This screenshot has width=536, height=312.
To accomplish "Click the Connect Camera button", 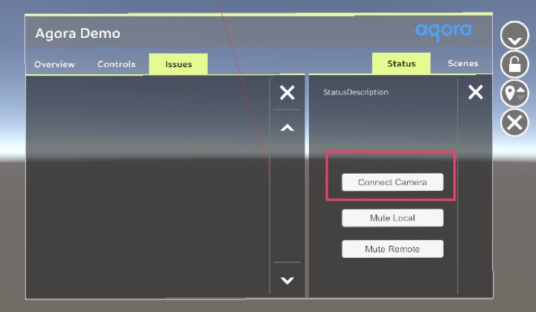I will [392, 182].
